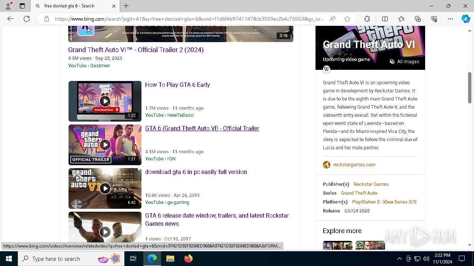Image resolution: width=474 pixels, height=266 pixels.
Task: Select the free donlad gta 6 tab
Action: 75,6
